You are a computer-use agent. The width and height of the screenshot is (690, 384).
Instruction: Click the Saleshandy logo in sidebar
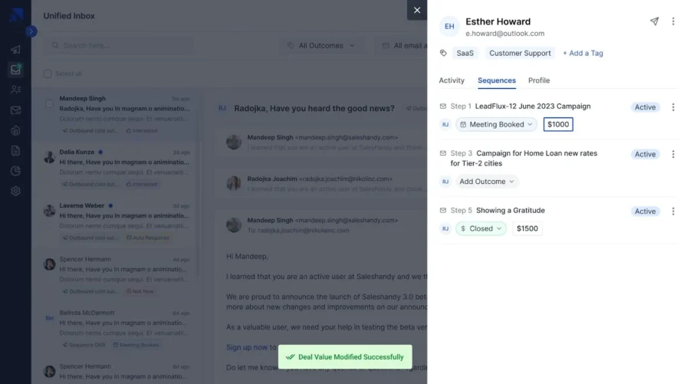[16, 15]
